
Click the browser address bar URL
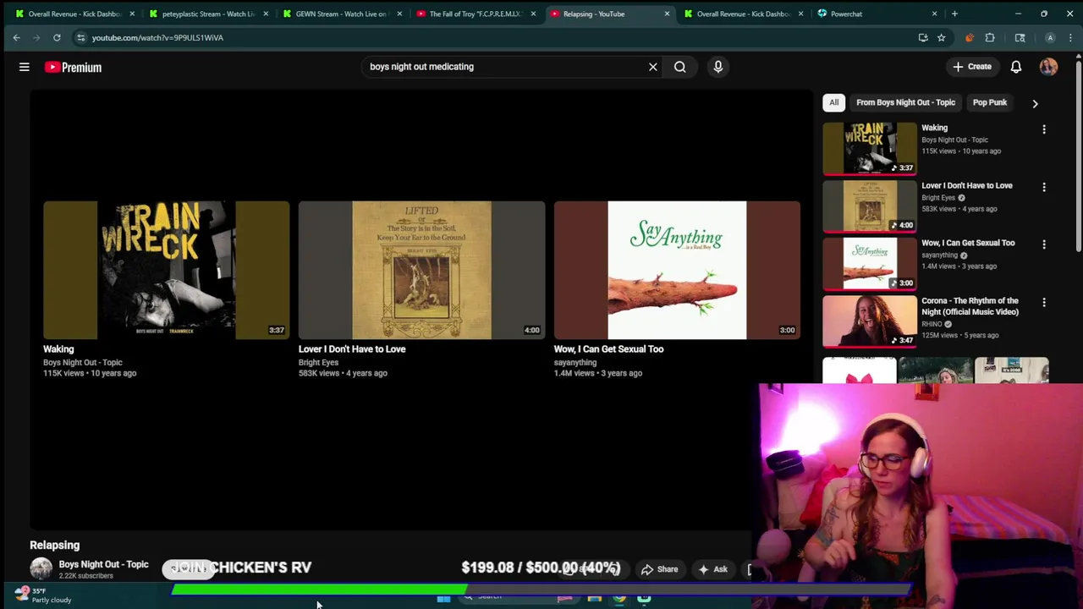pos(157,37)
